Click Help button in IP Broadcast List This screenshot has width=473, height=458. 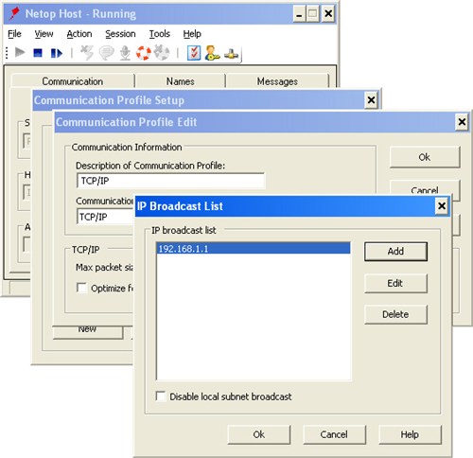[x=410, y=434]
